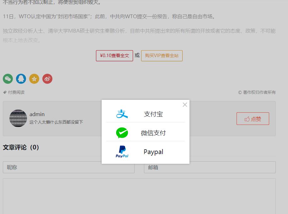Click the paragraph starting with 独立政经分析人士
Viewport: 288px width, 214px height.
pos(139,35)
